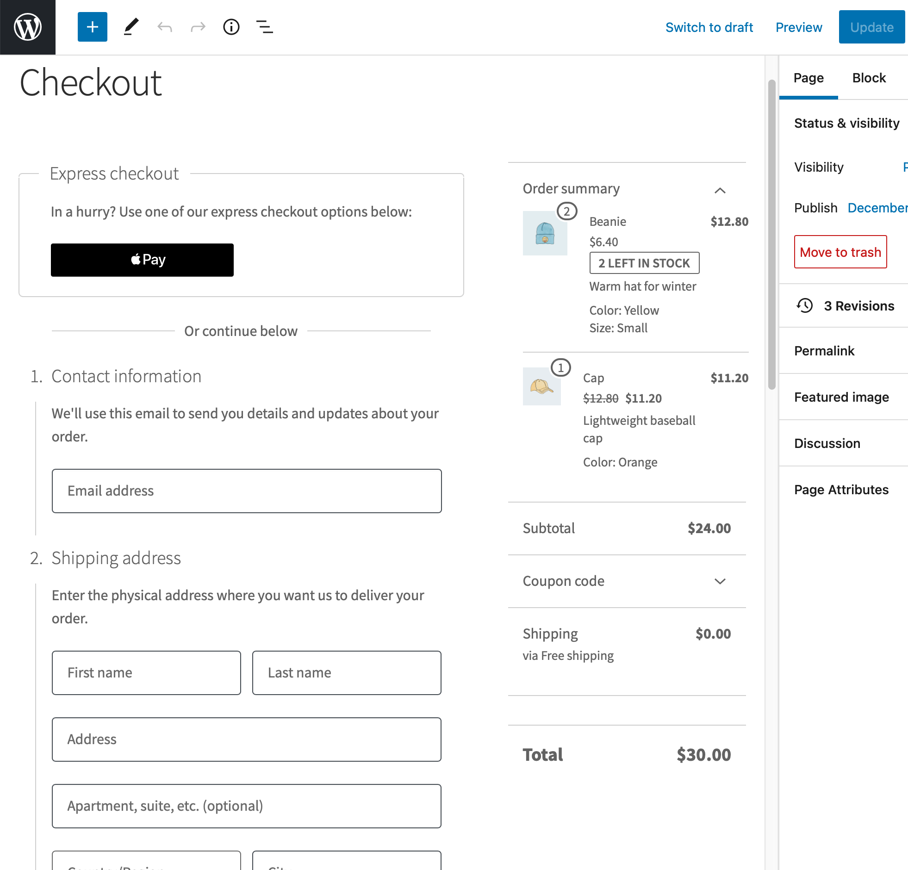Click the Visibility label

pos(819,167)
